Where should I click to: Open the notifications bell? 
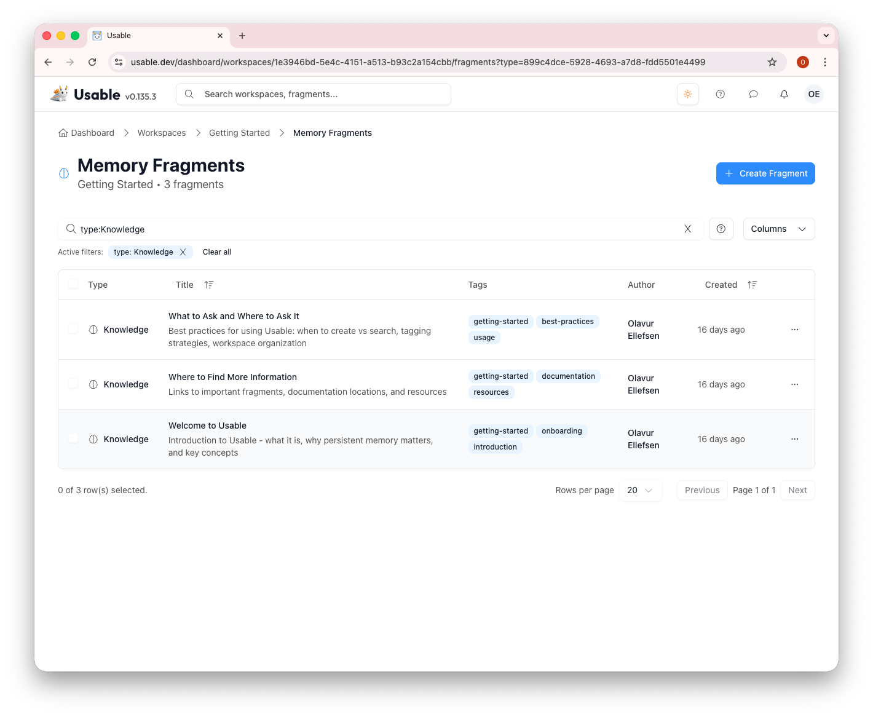click(x=784, y=93)
